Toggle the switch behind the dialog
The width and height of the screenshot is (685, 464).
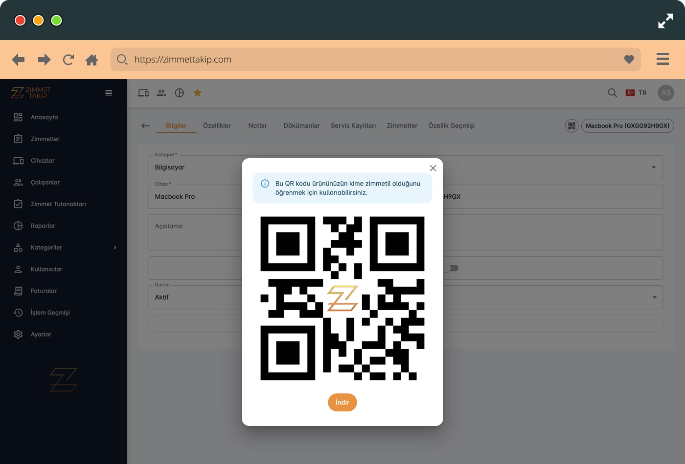(x=452, y=268)
